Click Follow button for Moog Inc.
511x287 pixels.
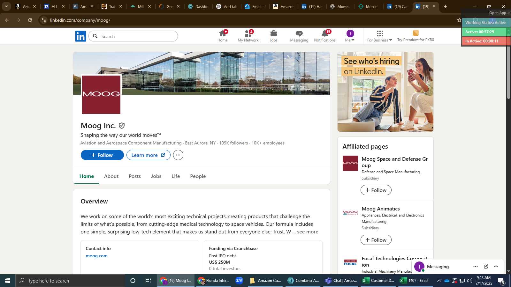click(x=102, y=155)
